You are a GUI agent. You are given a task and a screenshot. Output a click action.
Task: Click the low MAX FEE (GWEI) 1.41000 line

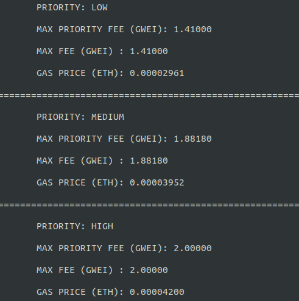tap(102, 52)
